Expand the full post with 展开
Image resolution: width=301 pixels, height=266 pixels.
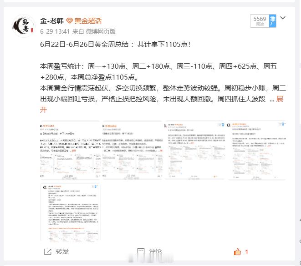(280, 99)
